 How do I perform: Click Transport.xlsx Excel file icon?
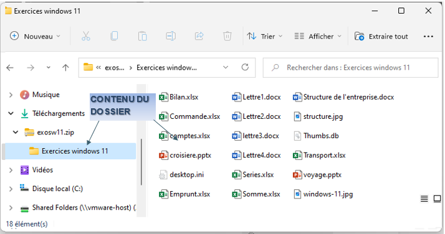point(297,155)
